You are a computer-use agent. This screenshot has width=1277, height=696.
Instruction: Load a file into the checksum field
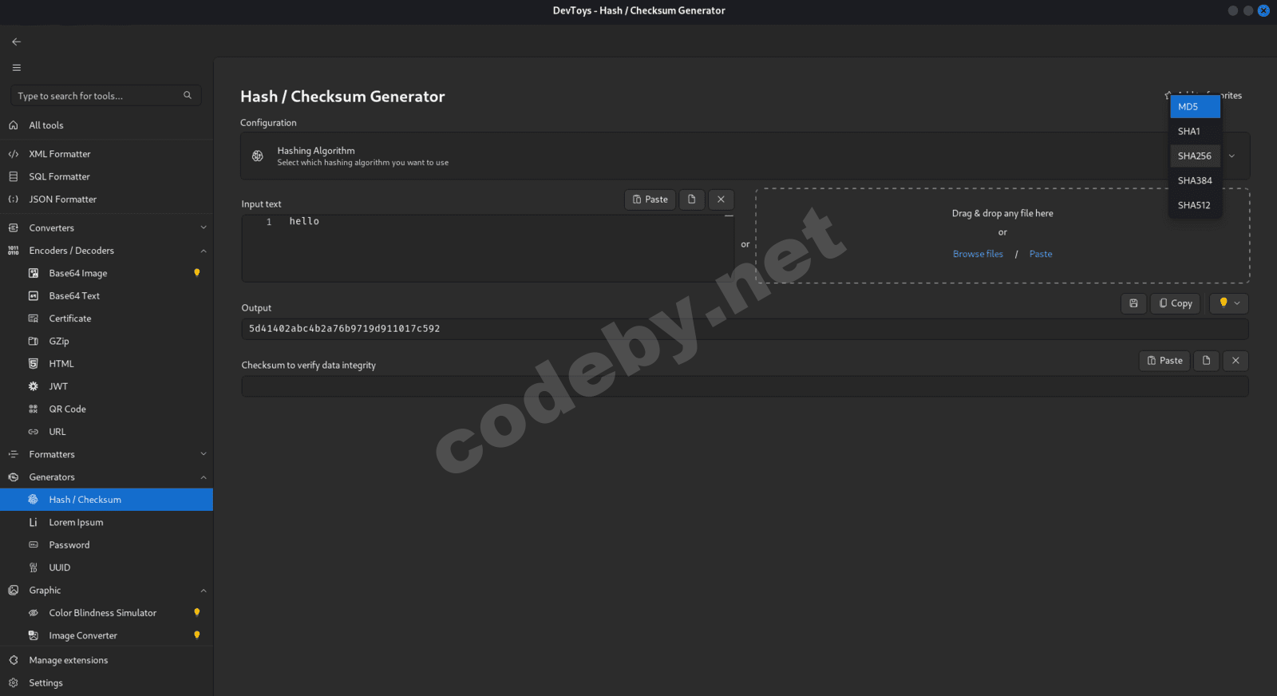1207,361
